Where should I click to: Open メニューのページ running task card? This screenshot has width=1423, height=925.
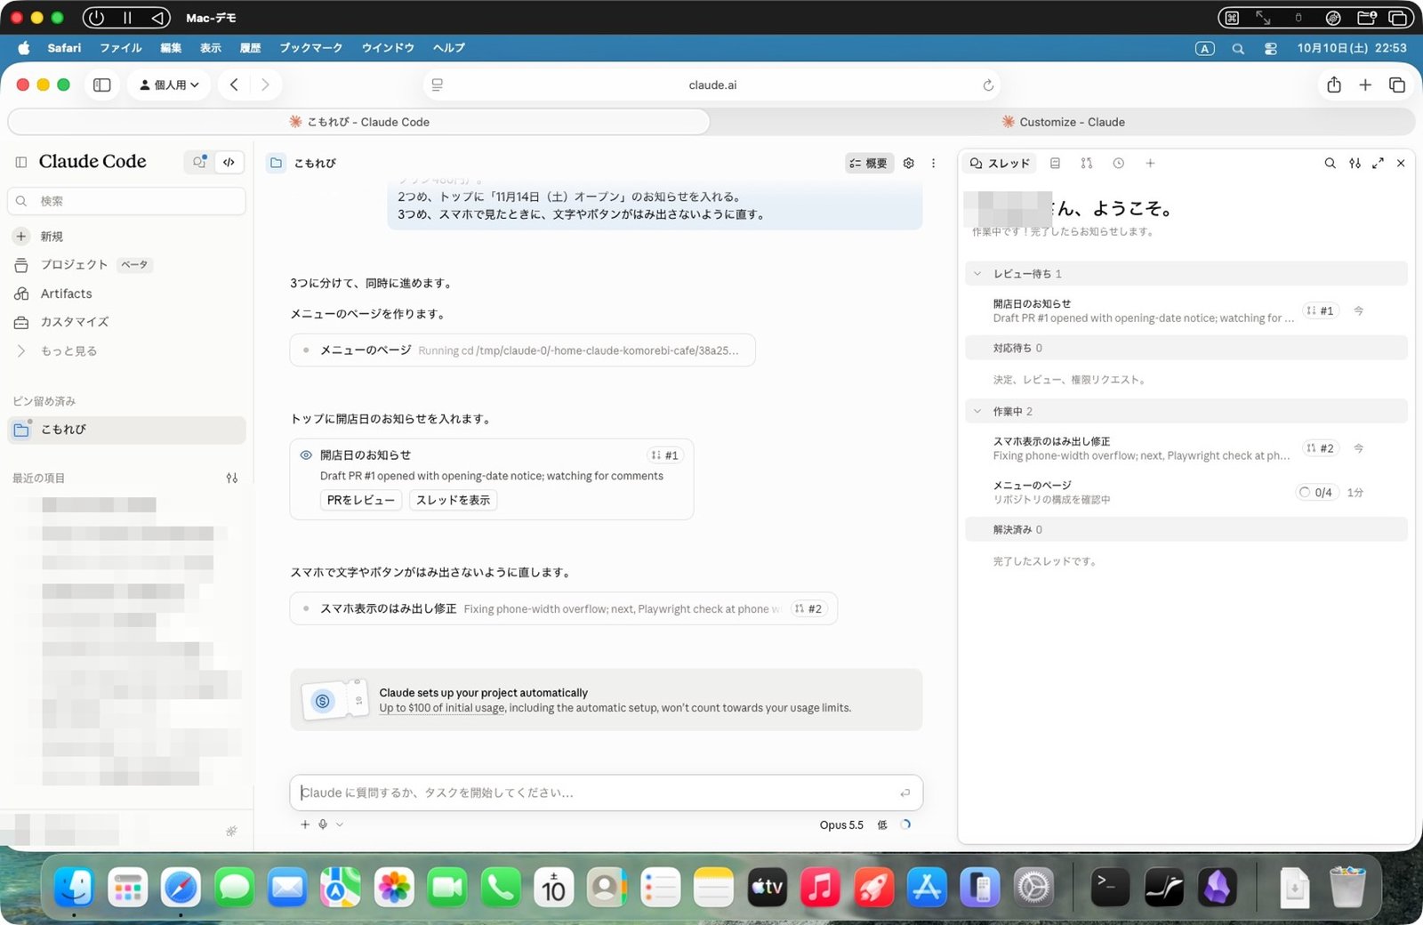[x=522, y=350]
